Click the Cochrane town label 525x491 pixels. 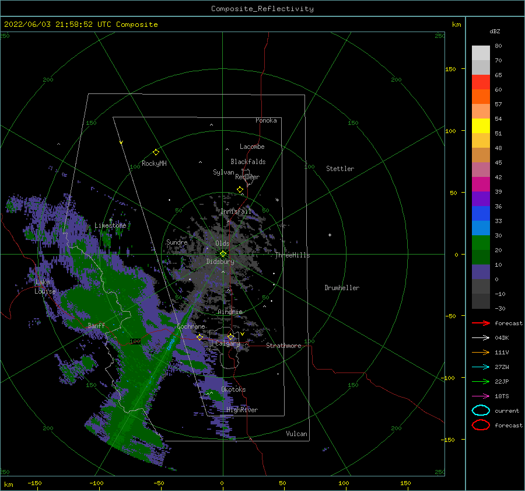(x=191, y=326)
